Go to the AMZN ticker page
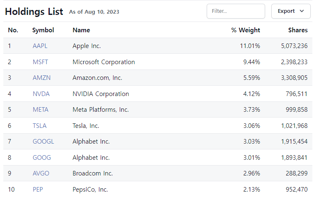The image size is (314, 197). [41, 78]
